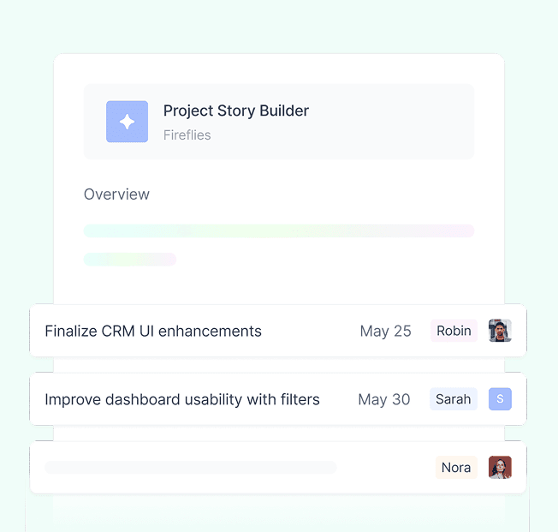Open Nora's profile photo avatar
This screenshot has height=532, width=558.
point(500,467)
